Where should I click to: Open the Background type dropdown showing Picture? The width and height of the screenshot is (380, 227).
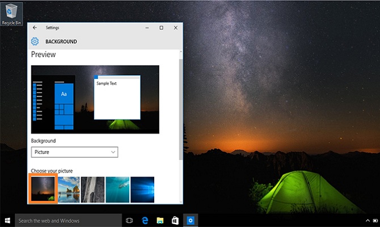(x=75, y=152)
